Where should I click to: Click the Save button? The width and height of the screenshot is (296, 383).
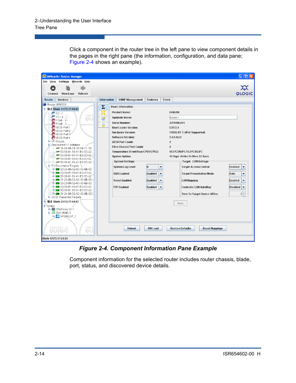point(180,203)
